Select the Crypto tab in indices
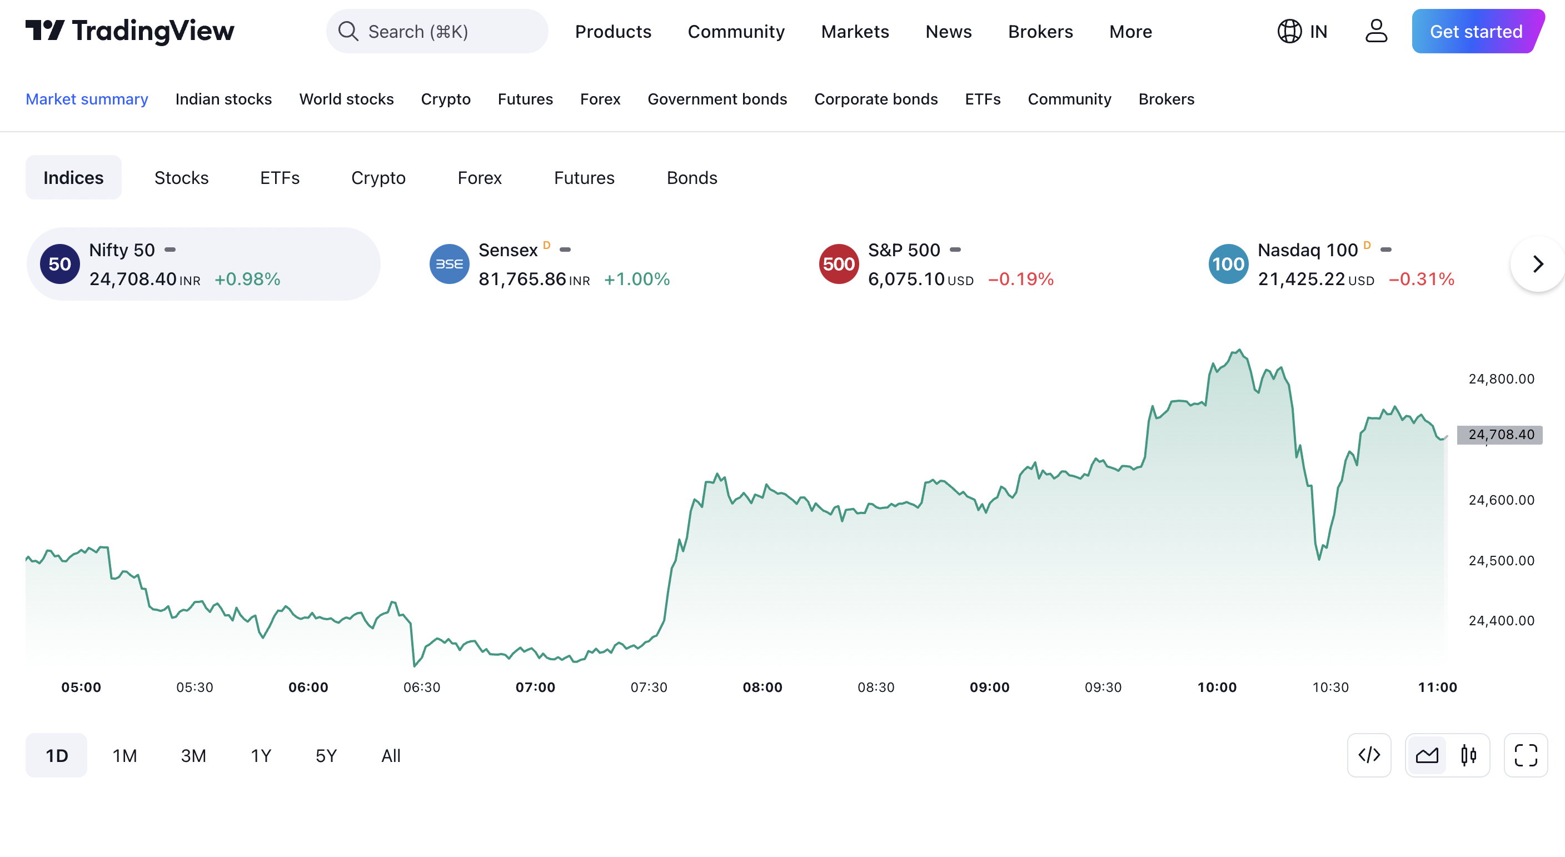Image resolution: width=1565 pixels, height=857 pixels. point(379,176)
